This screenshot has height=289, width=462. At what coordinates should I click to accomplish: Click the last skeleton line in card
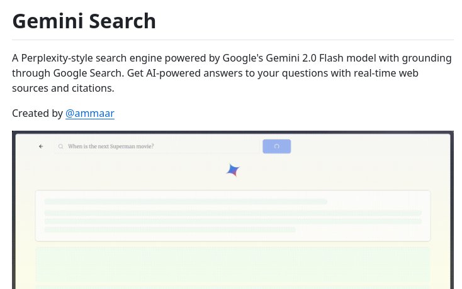(x=170, y=229)
